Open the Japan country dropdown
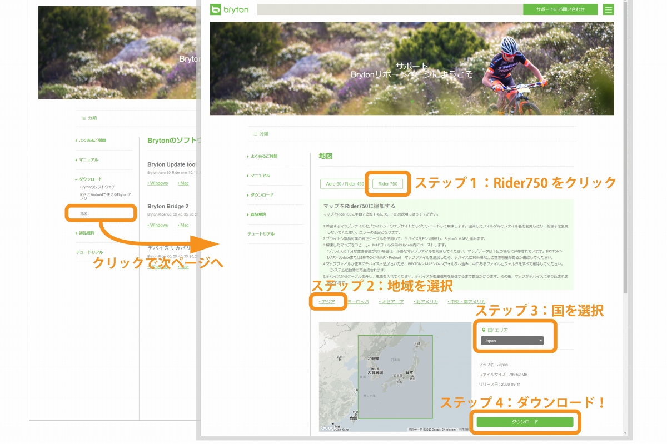The width and height of the screenshot is (667, 444). [x=512, y=341]
